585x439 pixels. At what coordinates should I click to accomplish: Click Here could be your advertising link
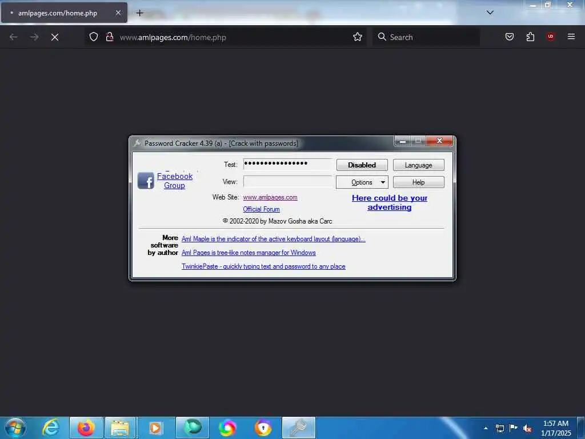click(390, 202)
